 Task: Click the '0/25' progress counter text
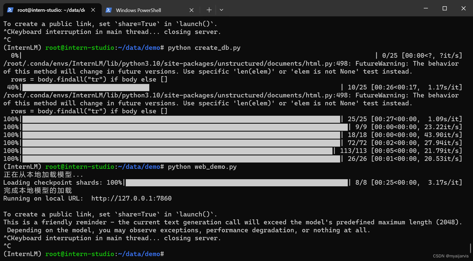coord(390,56)
